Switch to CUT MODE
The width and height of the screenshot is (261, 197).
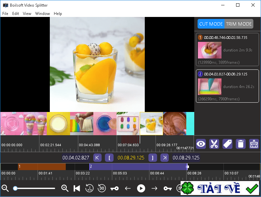tap(211, 24)
